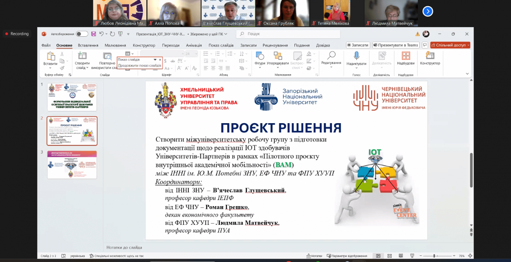
Task: Open Add-ins (Надбудови) icon
Action: (x=406, y=56)
